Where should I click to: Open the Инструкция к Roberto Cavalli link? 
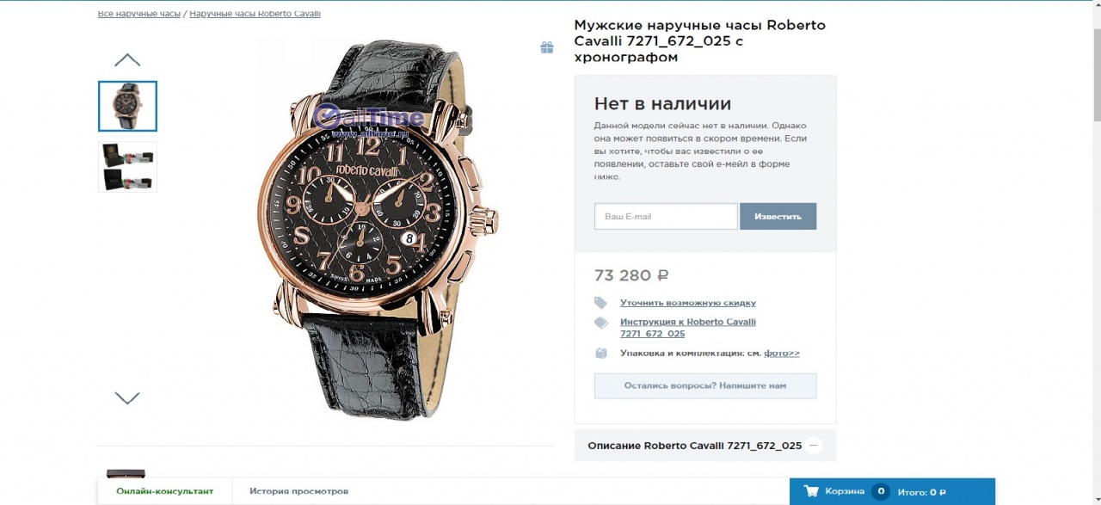[x=688, y=328]
